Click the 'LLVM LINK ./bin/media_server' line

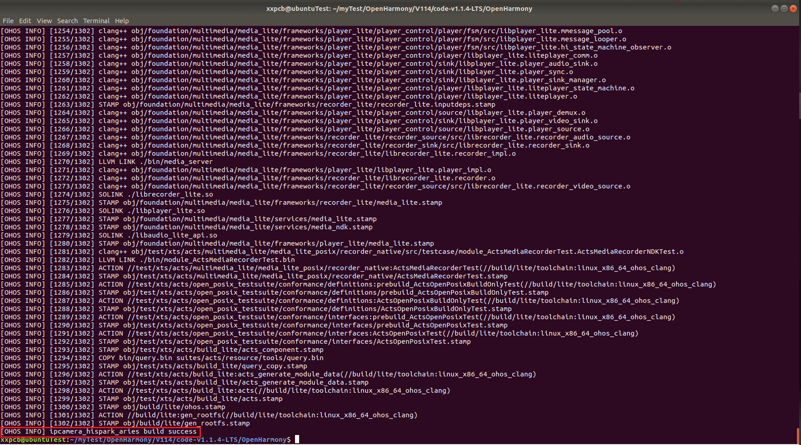tap(155, 162)
